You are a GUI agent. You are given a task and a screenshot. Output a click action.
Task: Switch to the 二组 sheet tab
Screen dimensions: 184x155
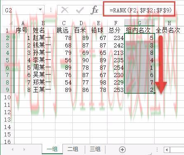(73, 149)
